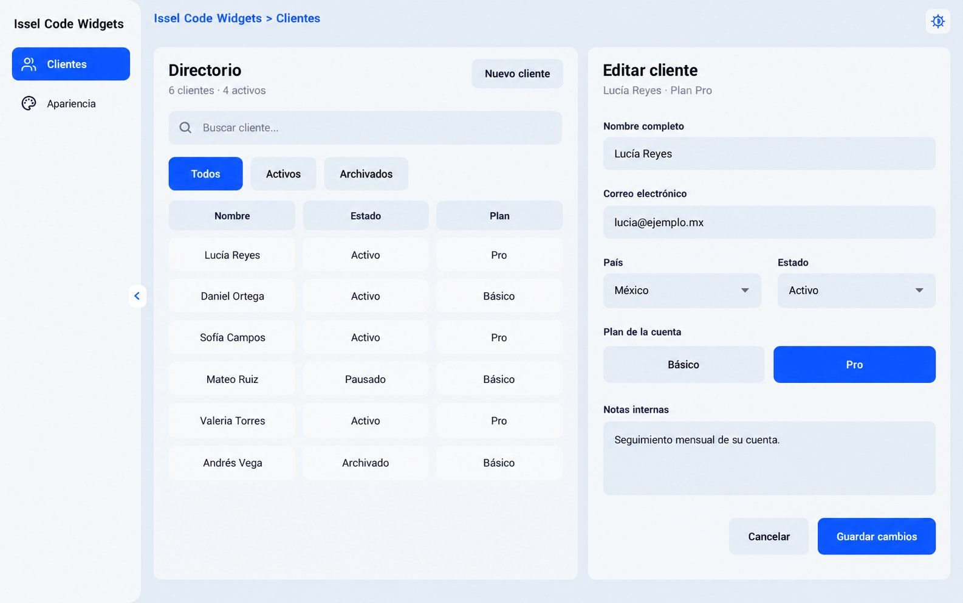Switch to the Archivados filter tab
The height and width of the screenshot is (603, 963).
(x=366, y=174)
